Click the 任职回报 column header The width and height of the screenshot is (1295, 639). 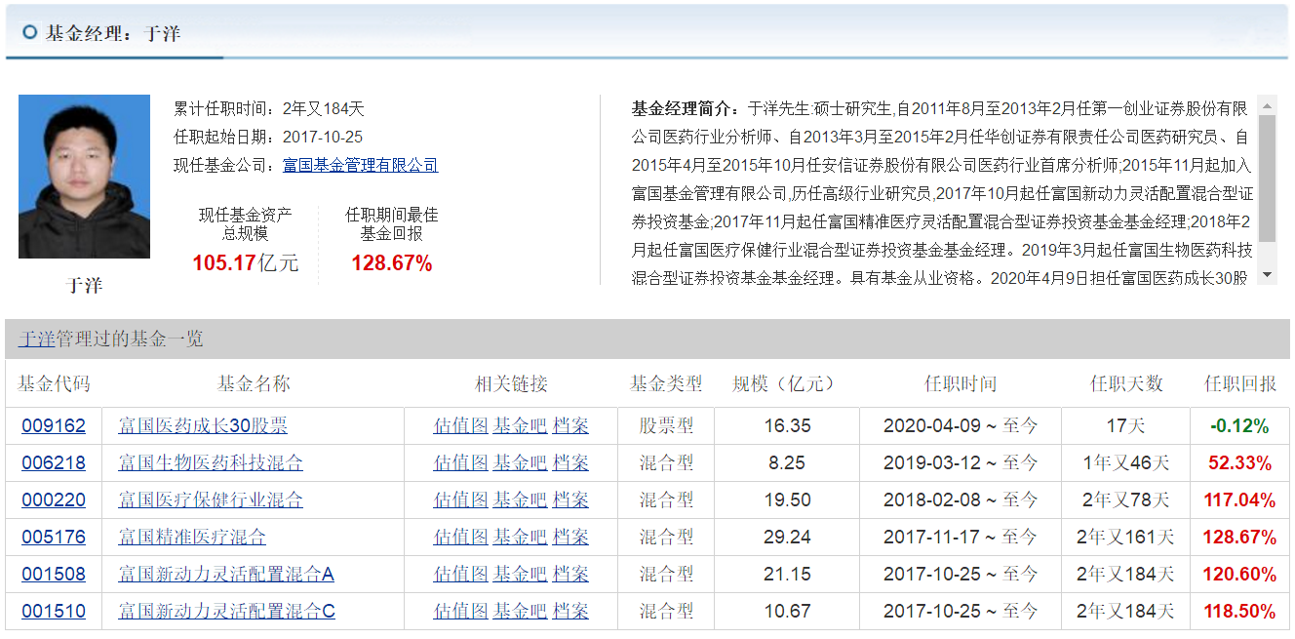coord(1239,384)
